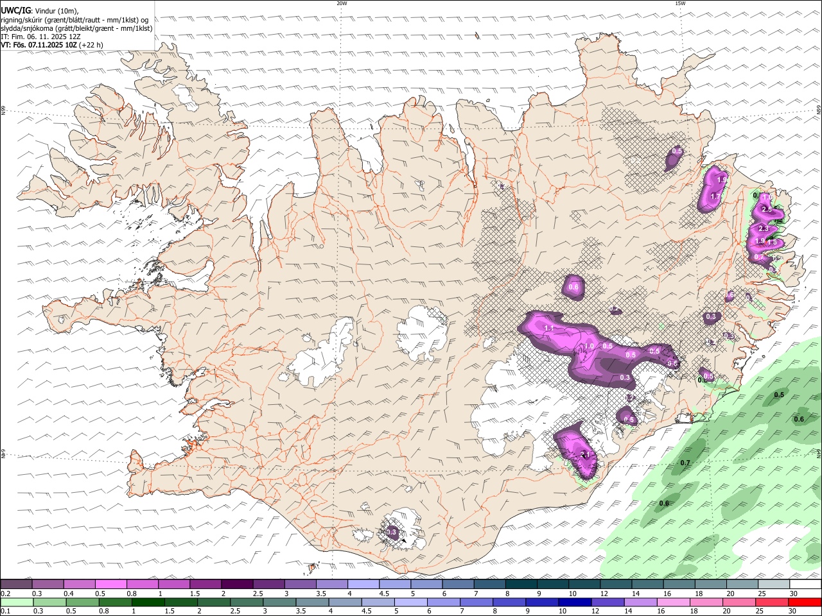
Task: Click the 'slydda/snjókoma' legend description line
Action: point(76,28)
